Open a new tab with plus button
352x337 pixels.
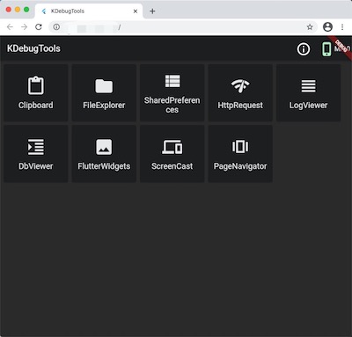point(152,11)
